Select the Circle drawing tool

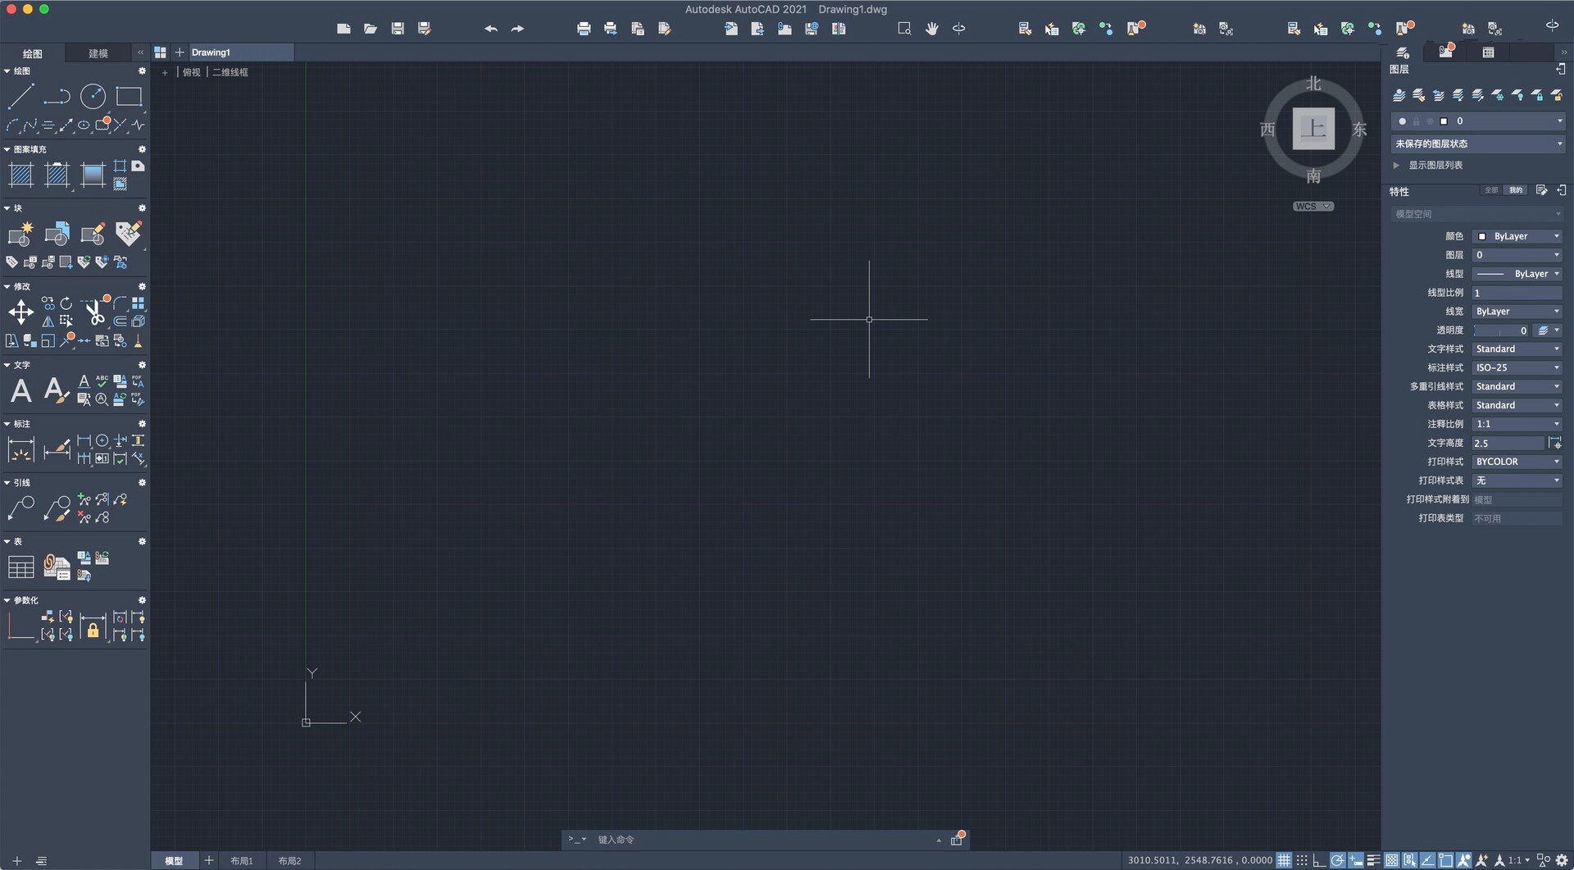93,96
